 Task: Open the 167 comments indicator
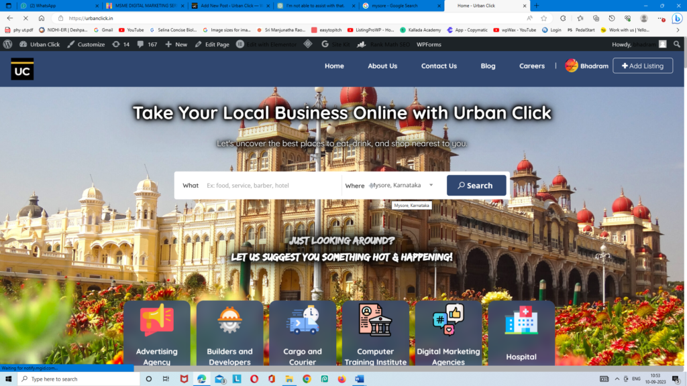[147, 44]
